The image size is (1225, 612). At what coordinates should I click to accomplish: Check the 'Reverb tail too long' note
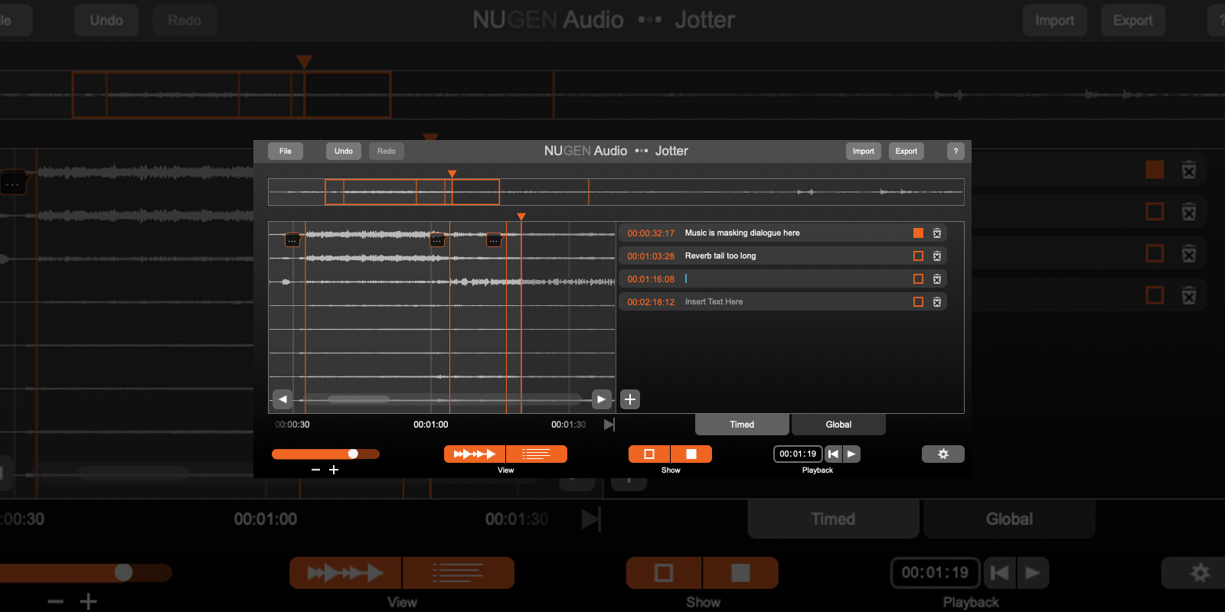(918, 256)
